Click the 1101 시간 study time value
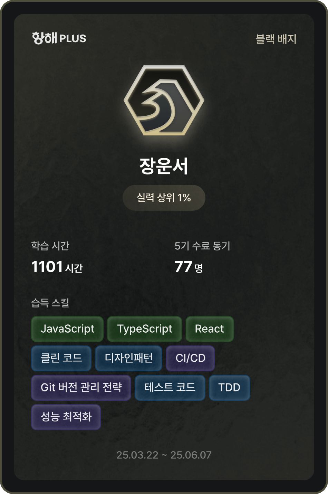328x494 pixels. [x=57, y=267]
